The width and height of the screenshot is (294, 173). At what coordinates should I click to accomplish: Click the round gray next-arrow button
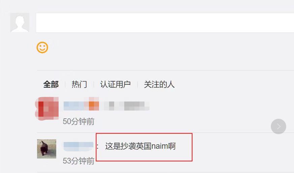(x=279, y=126)
